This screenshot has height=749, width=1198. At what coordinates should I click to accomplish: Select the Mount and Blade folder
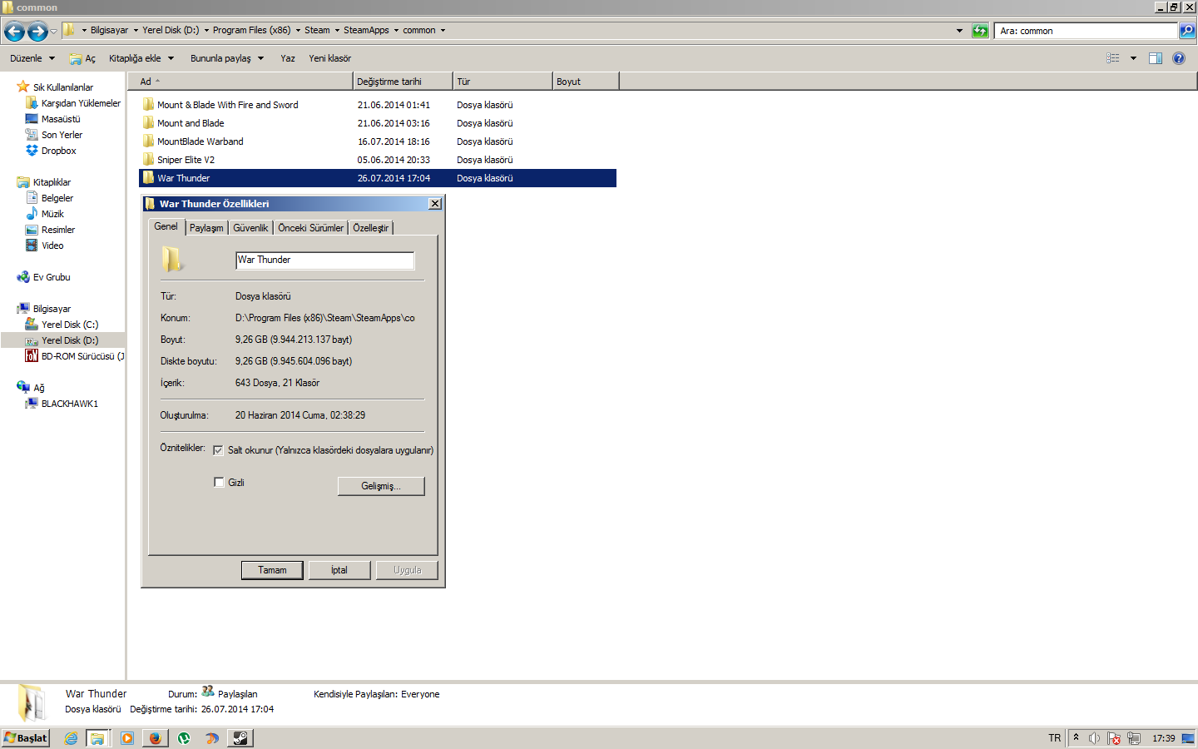378,123
